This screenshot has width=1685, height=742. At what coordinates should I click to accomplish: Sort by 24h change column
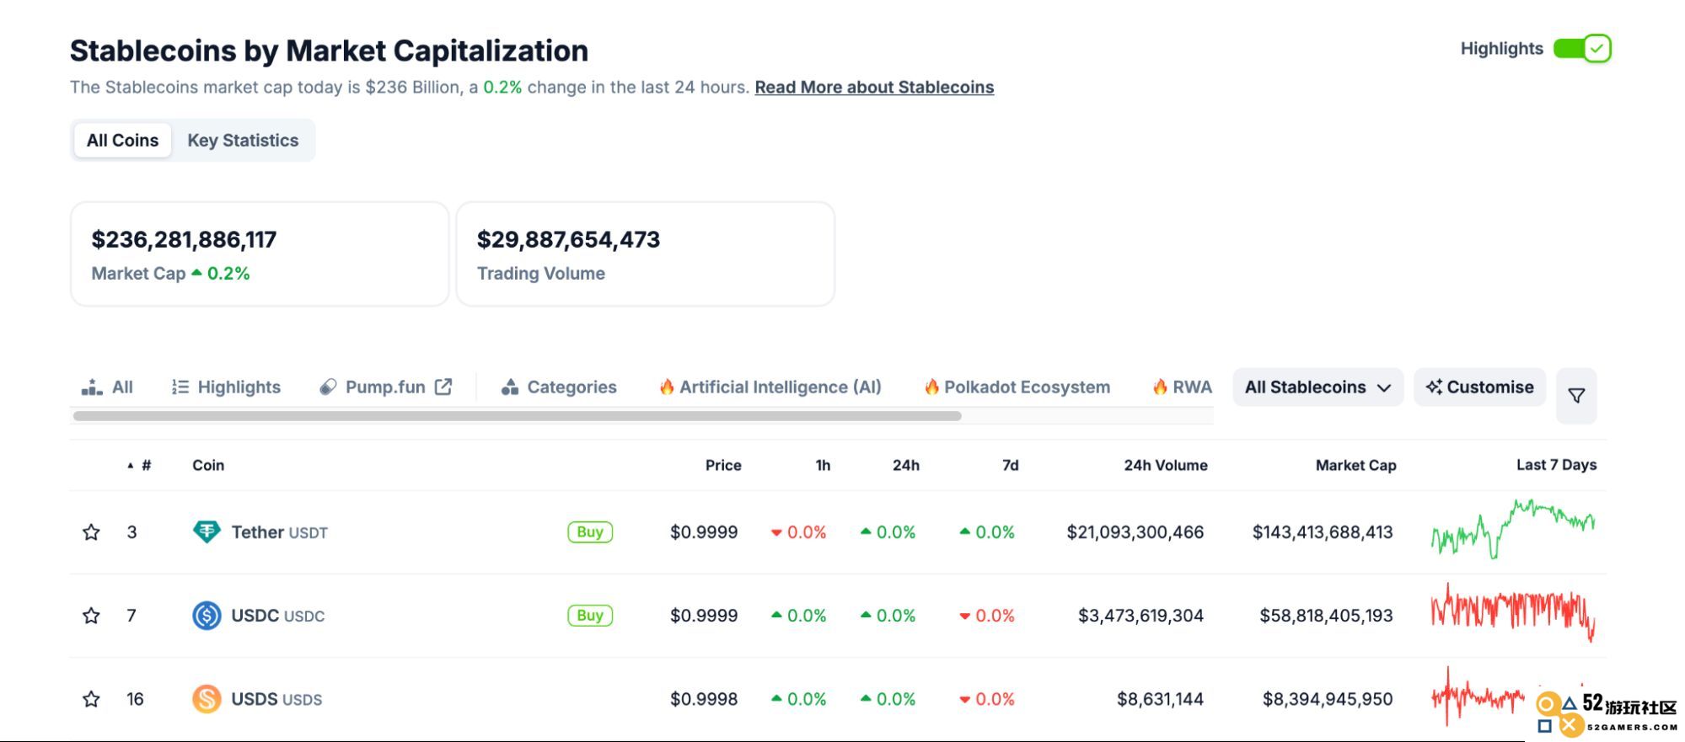coord(906,465)
